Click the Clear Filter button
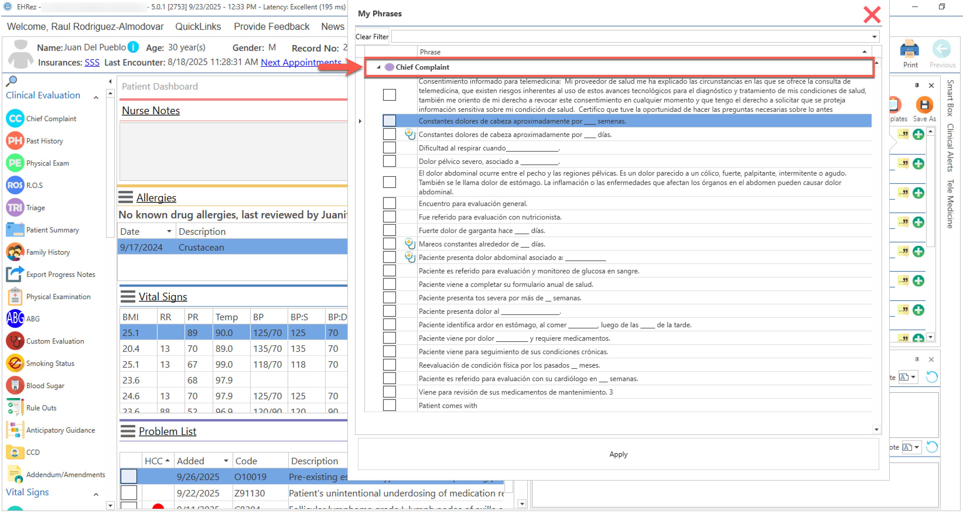This screenshot has height=514, width=963. pyautogui.click(x=372, y=37)
